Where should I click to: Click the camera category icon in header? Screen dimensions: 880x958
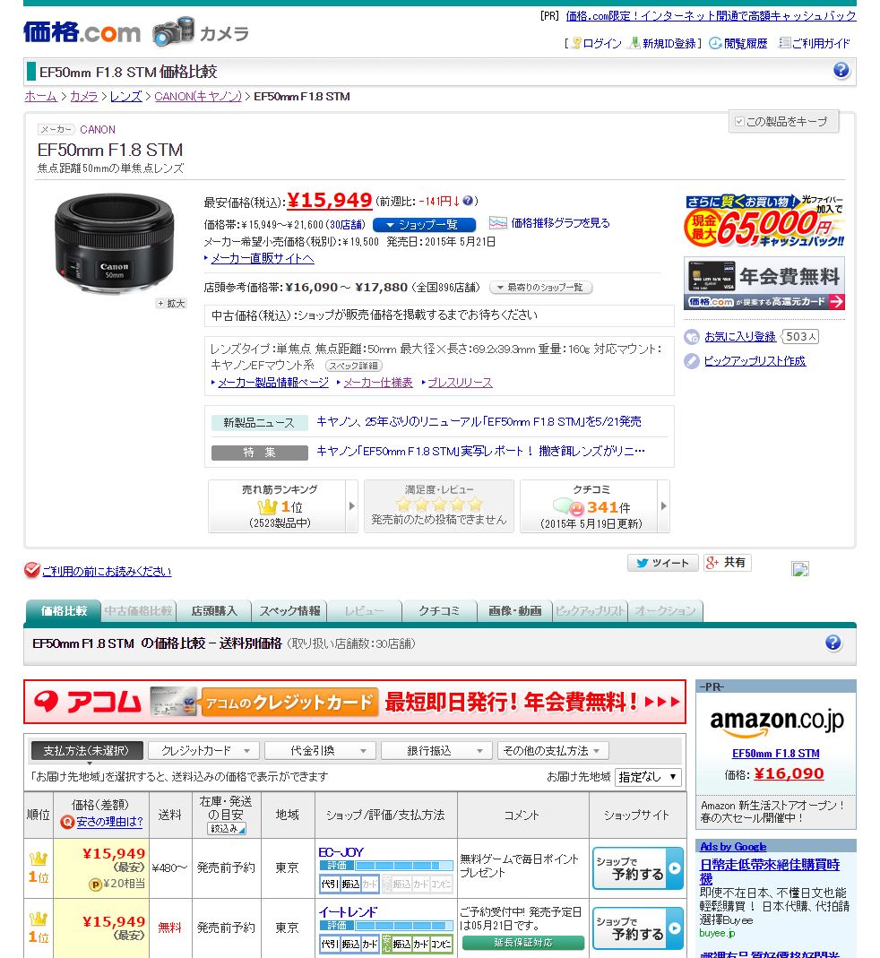tap(174, 31)
